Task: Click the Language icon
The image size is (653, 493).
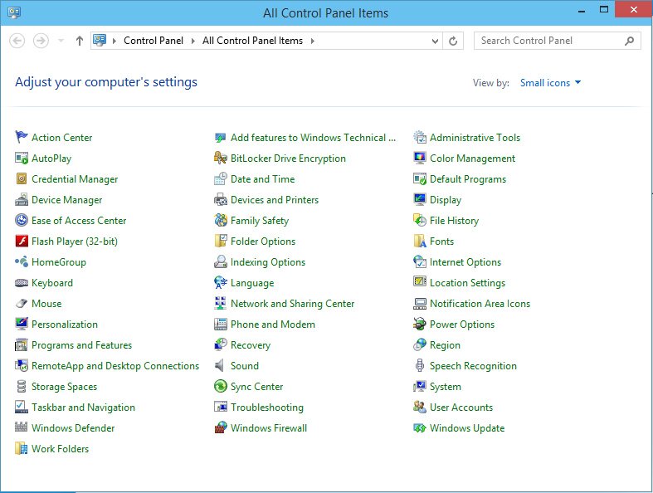Action: [221, 282]
